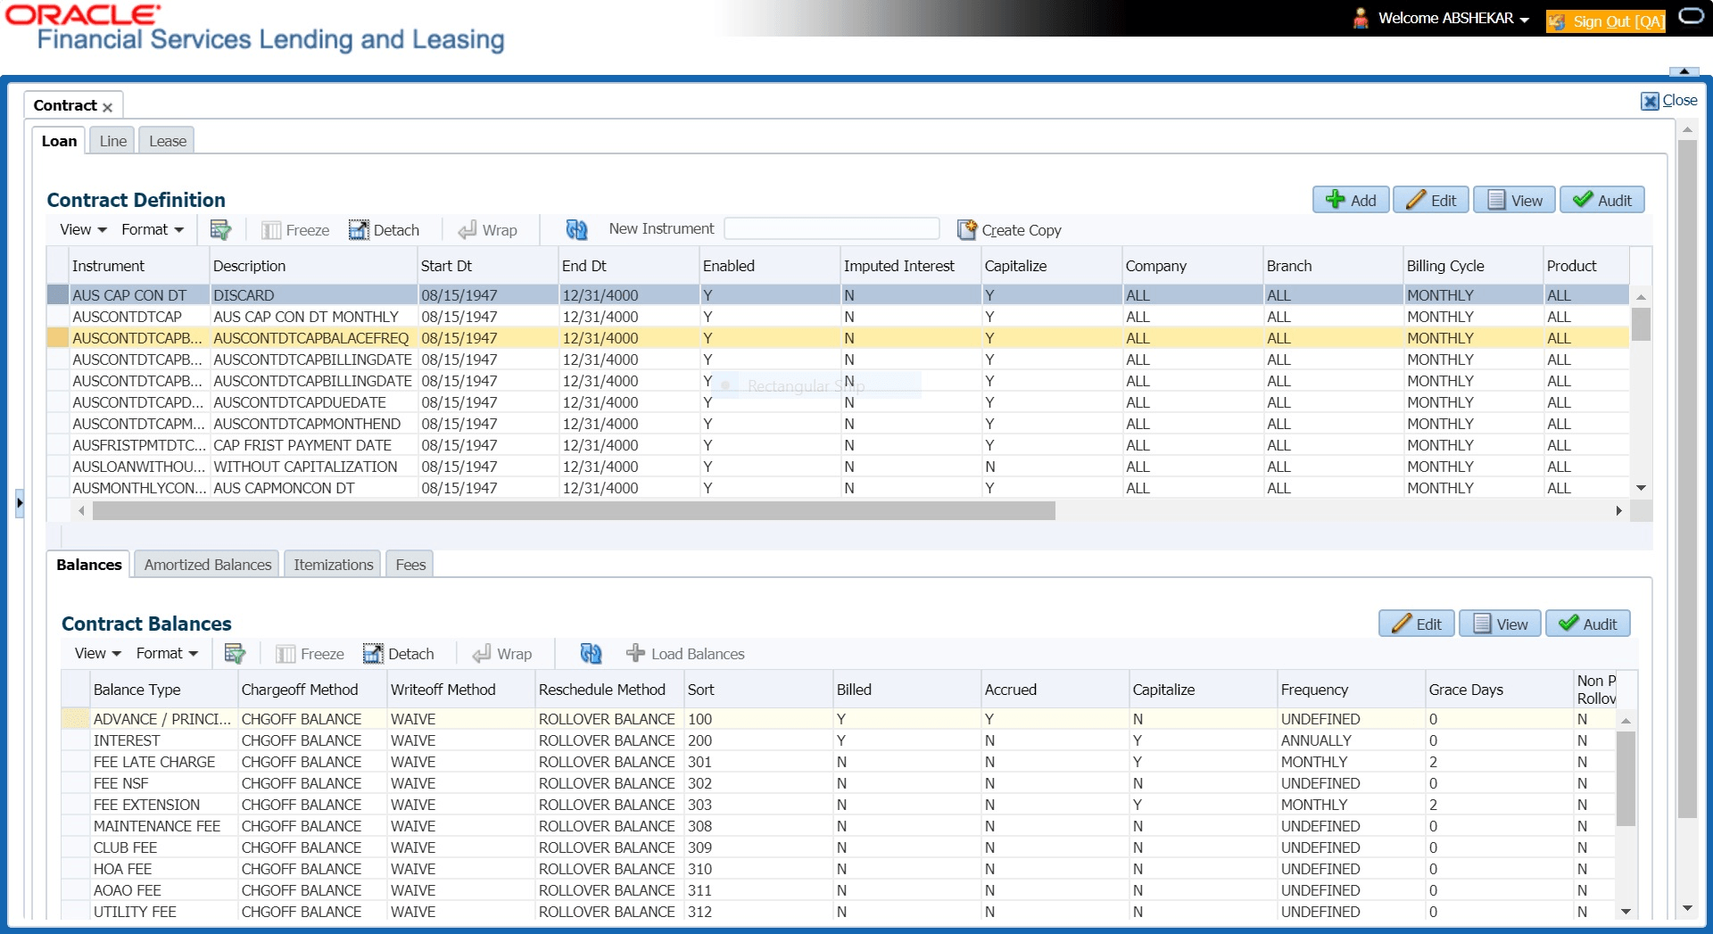The image size is (1713, 934).
Task: Open the View menu in Contract Definition
Action: [x=83, y=230]
